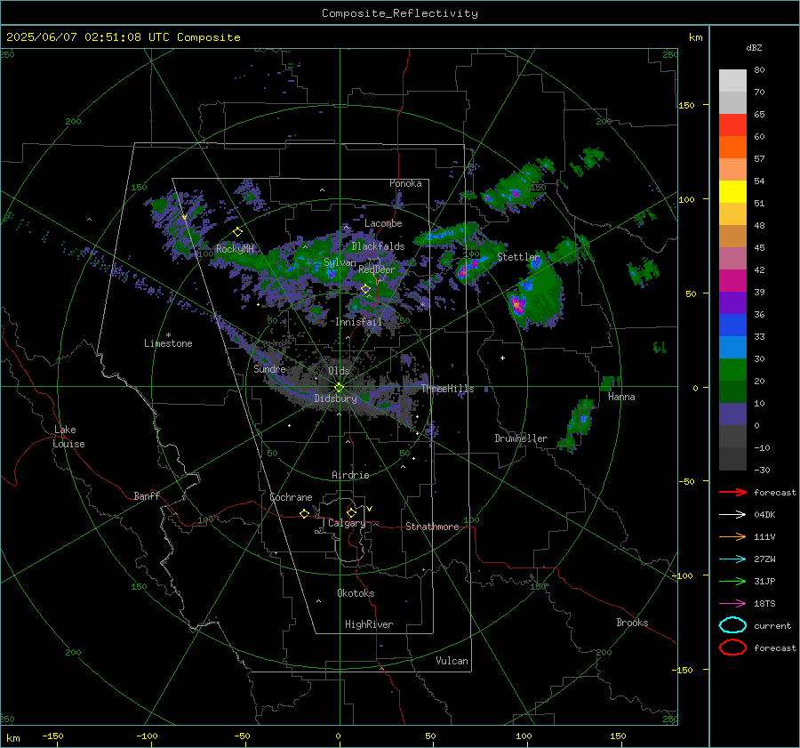Screen dimensions: 800x748
Task: Select the magenta swatch between 42 and 39
Action: pos(732,281)
